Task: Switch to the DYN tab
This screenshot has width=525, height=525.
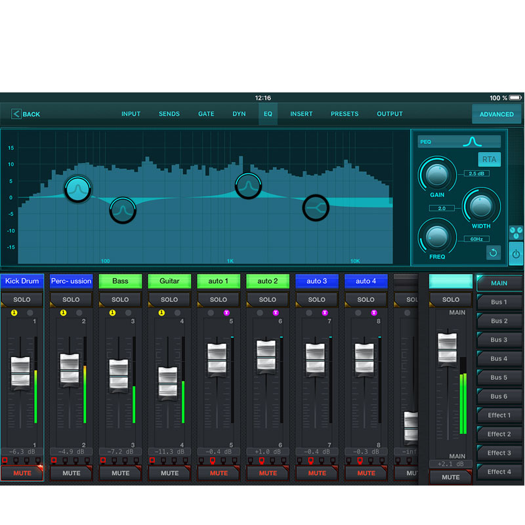Action: 239,114
